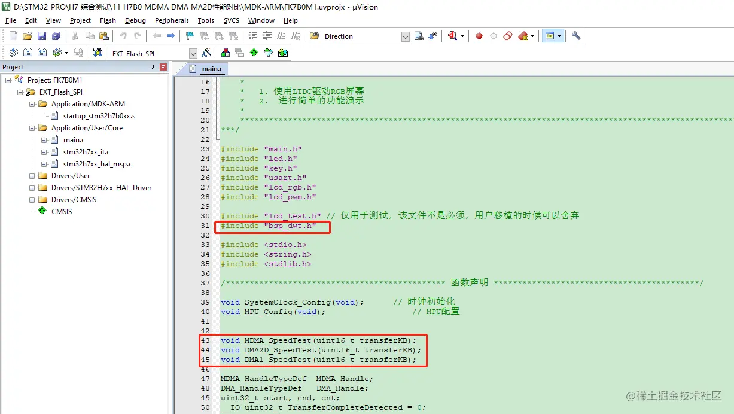Viewport: 734px width, 414px height.
Task: Select stm32h7xx_hal_msp.c in the project tree
Action: point(98,163)
